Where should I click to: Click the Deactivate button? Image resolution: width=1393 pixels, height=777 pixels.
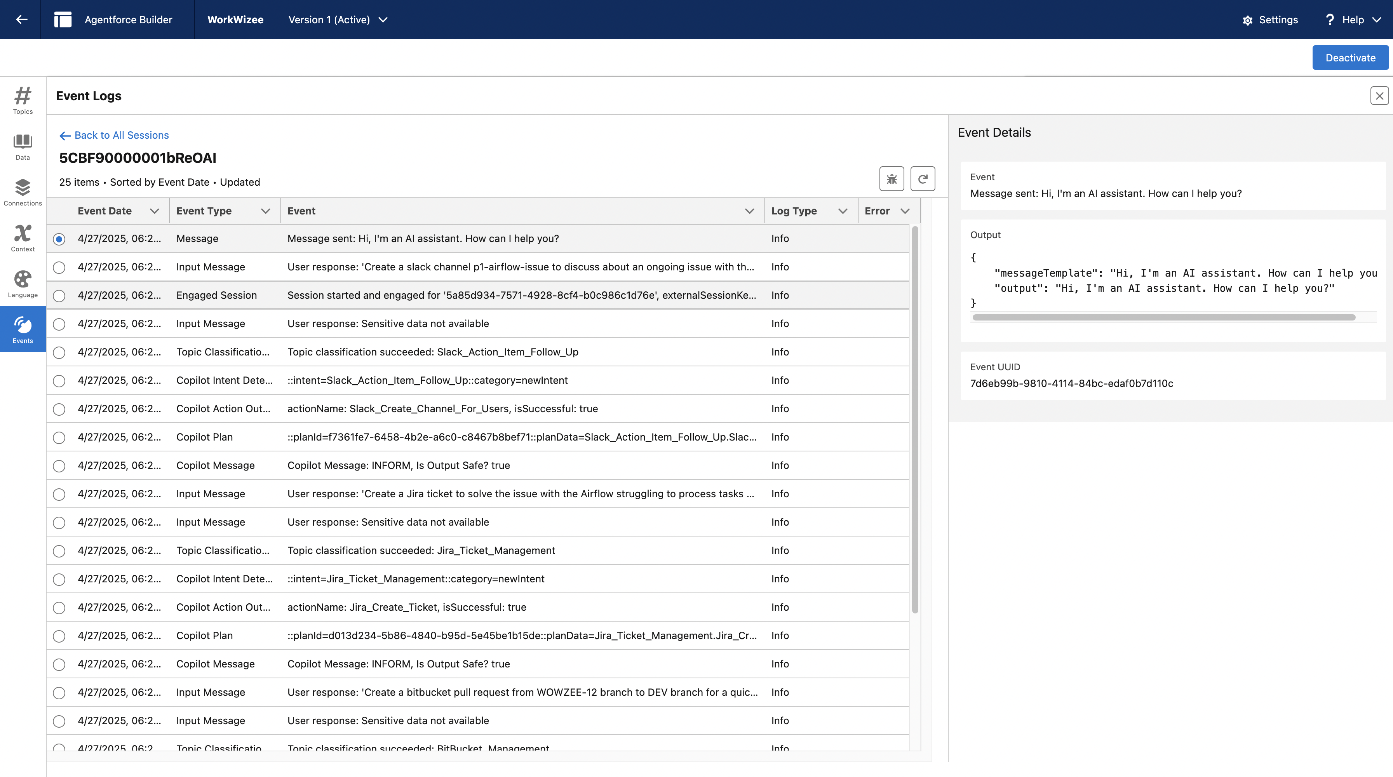[1350, 58]
